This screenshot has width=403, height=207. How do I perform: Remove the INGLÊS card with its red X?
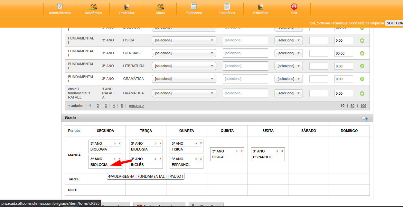[160, 159]
